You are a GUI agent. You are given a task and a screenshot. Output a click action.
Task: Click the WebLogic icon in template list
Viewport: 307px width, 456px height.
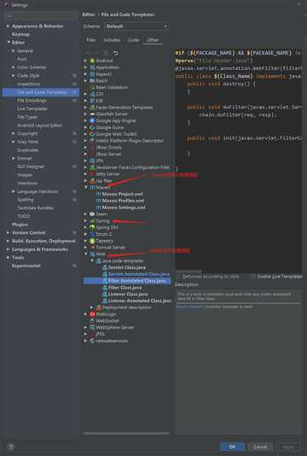point(92,314)
